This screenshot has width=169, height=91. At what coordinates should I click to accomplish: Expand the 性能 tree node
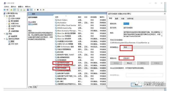[x=7, y=29]
